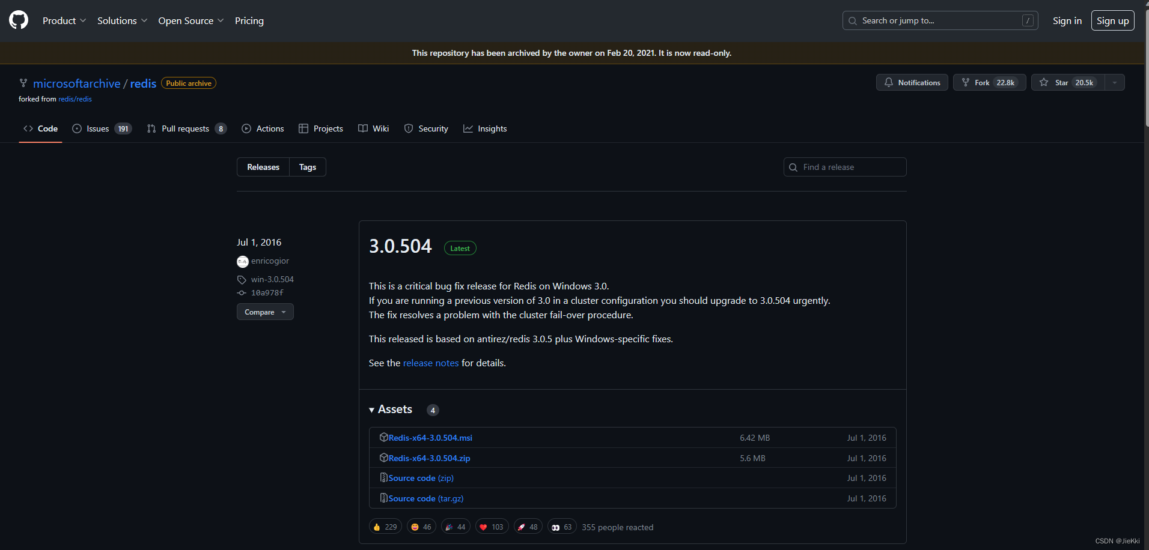Click the Latest release badge
The width and height of the screenshot is (1149, 550).
(x=460, y=248)
